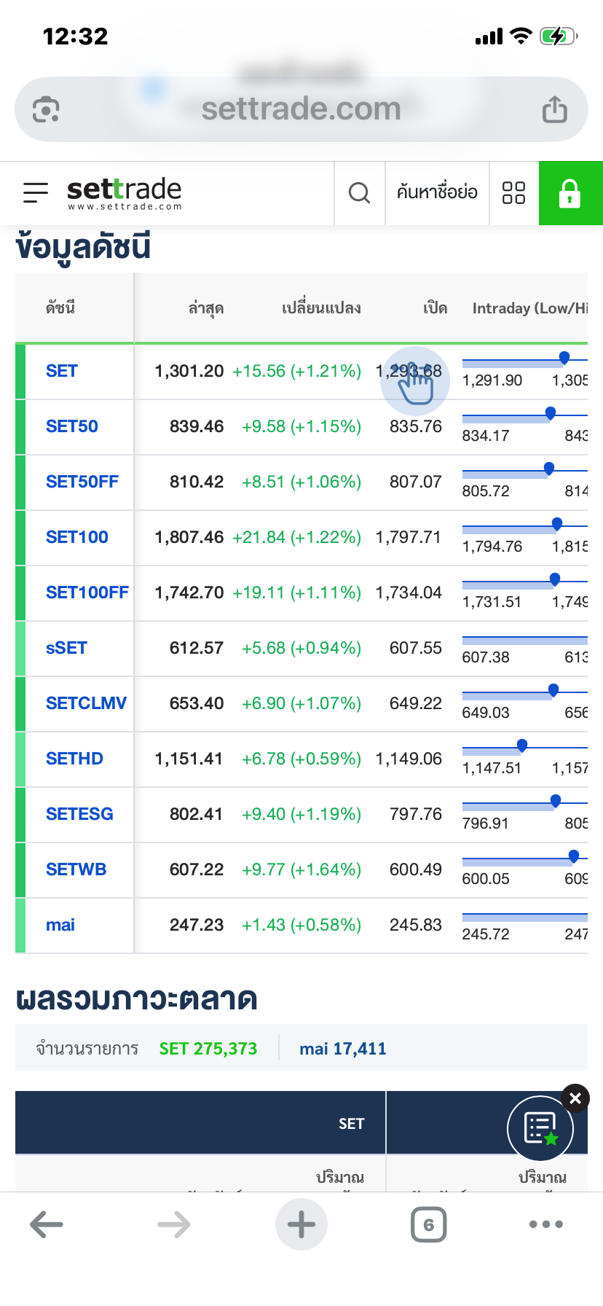The height and width of the screenshot is (1306, 603).
Task: Tap the share icon in address bar
Action: (x=554, y=110)
